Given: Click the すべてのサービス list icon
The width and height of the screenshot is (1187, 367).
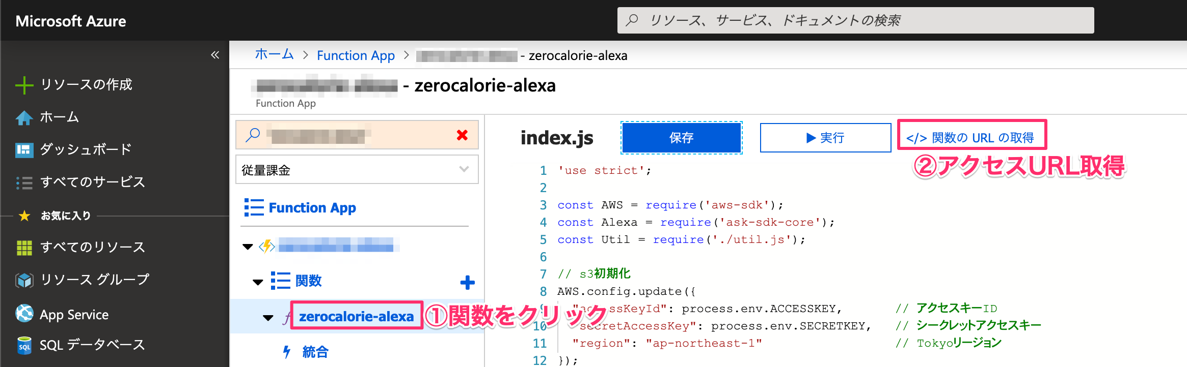Looking at the screenshot, I should click(24, 182).
